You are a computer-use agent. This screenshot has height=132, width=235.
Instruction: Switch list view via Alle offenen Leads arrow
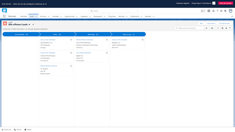(29, 24)
